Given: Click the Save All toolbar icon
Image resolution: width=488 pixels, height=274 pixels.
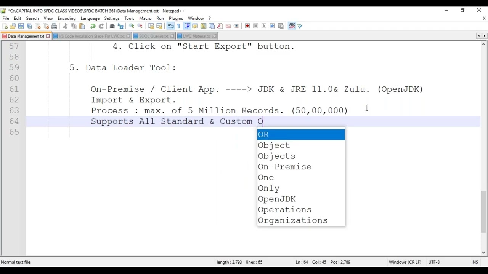Looking at the screenshot, I should point(29,26).
